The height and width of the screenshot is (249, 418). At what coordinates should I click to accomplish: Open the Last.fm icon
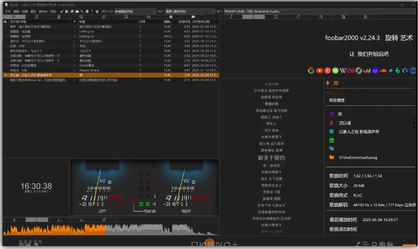(x=351, y=71)
